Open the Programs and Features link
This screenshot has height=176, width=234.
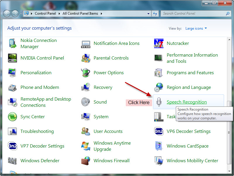pos(190,73)
